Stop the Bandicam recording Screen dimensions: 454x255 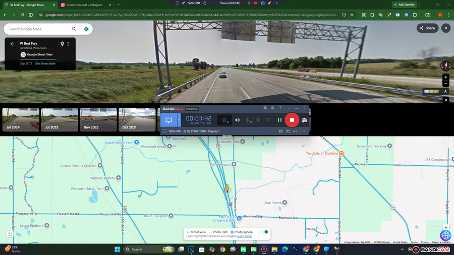click(292, 120)
